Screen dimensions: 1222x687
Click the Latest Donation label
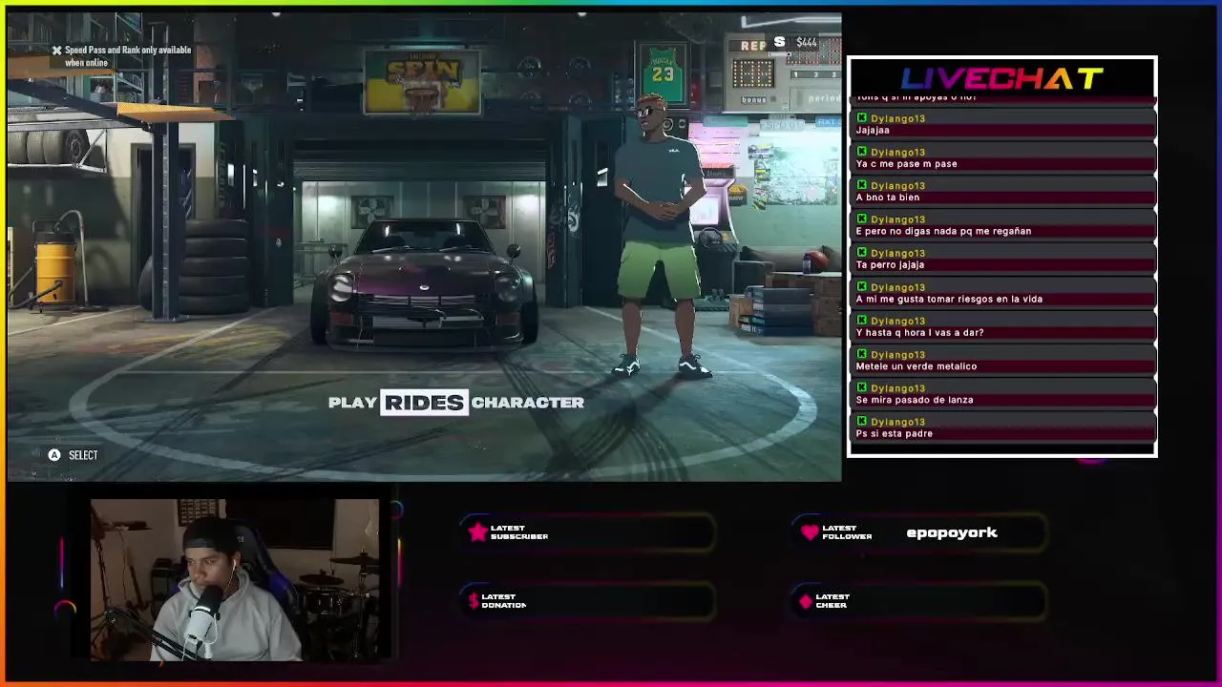tap(504, 601)
